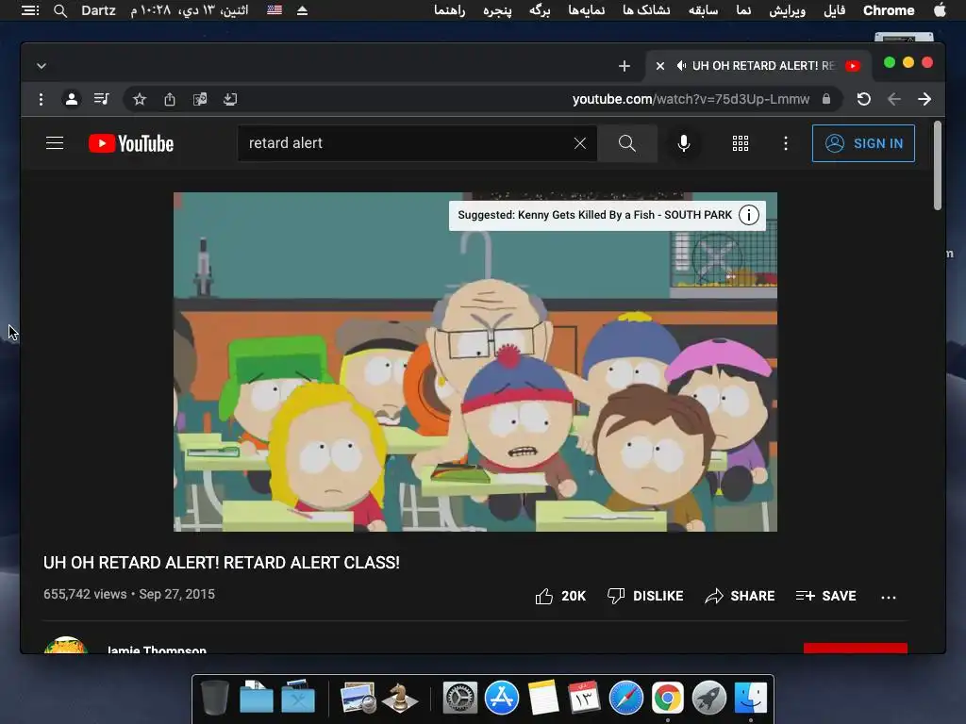Open the نما menu
Viewport: 966px width, 724px height.
coord(743,10)
